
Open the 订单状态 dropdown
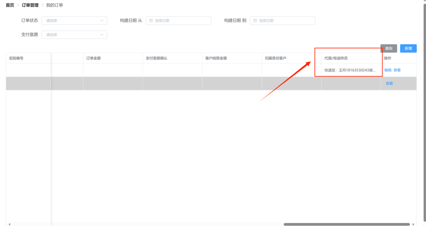point(74,21)
